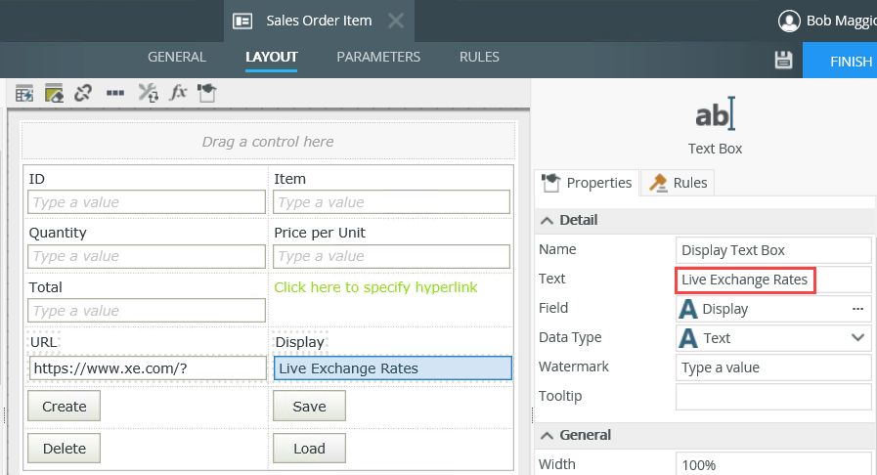
Task: Click the clear cell eraser icon
Action: pos(53,93)
